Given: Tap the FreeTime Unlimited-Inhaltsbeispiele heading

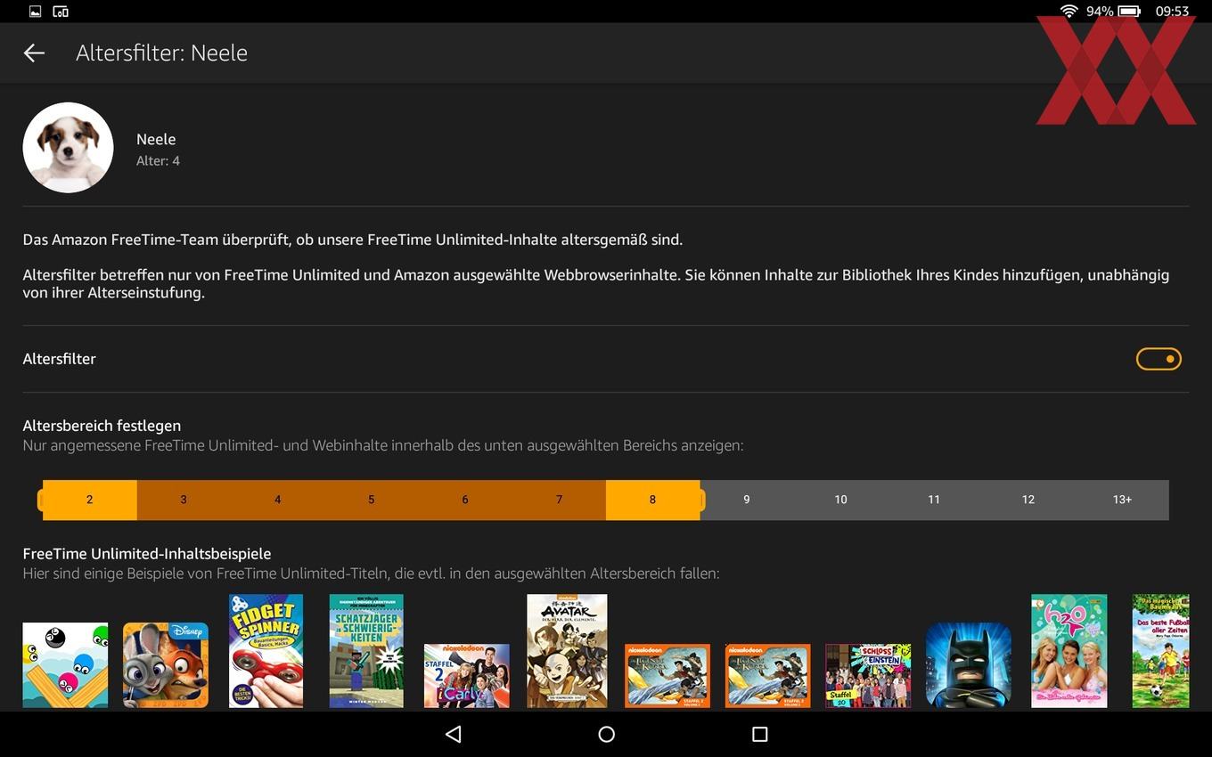Looking at the screenshot, I should 147,554.
